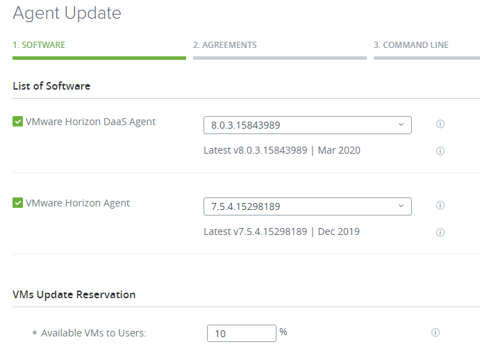The width and height of the screenshot is (480, 358).
Task: Click the VMware Horizon DaaS Agent label
Action: pyautogui.click(x=90, y=122)
